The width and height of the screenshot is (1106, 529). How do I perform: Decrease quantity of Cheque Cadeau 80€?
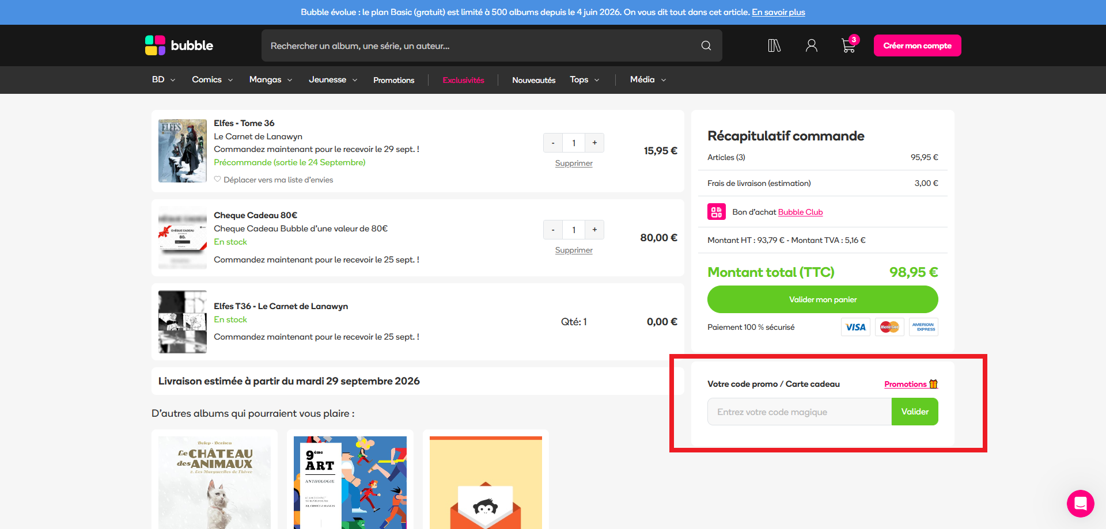tap(553, 230)
